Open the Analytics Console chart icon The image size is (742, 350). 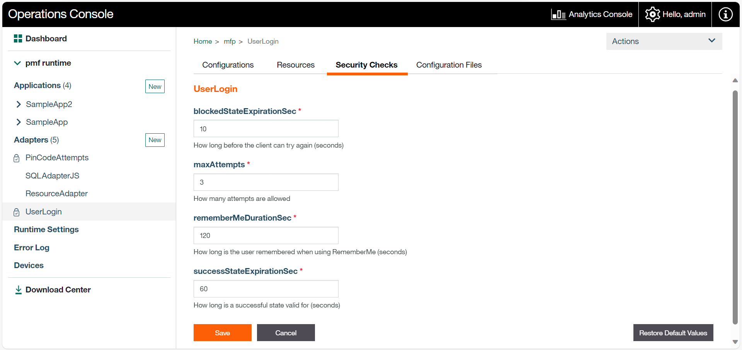click(558, 15)
